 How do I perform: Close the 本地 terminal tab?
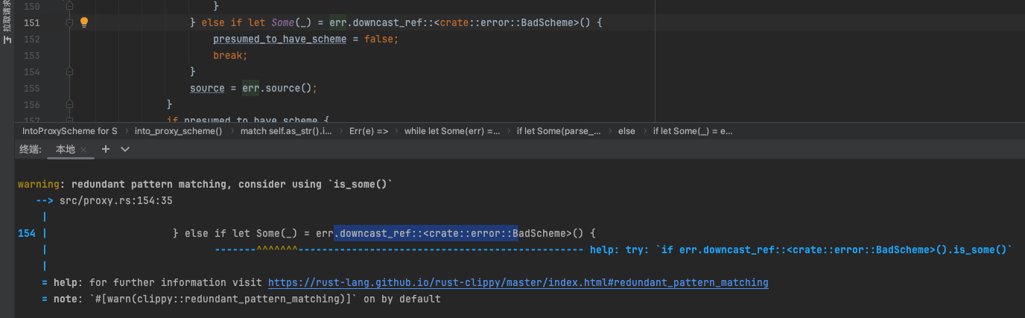coord(83,150)
